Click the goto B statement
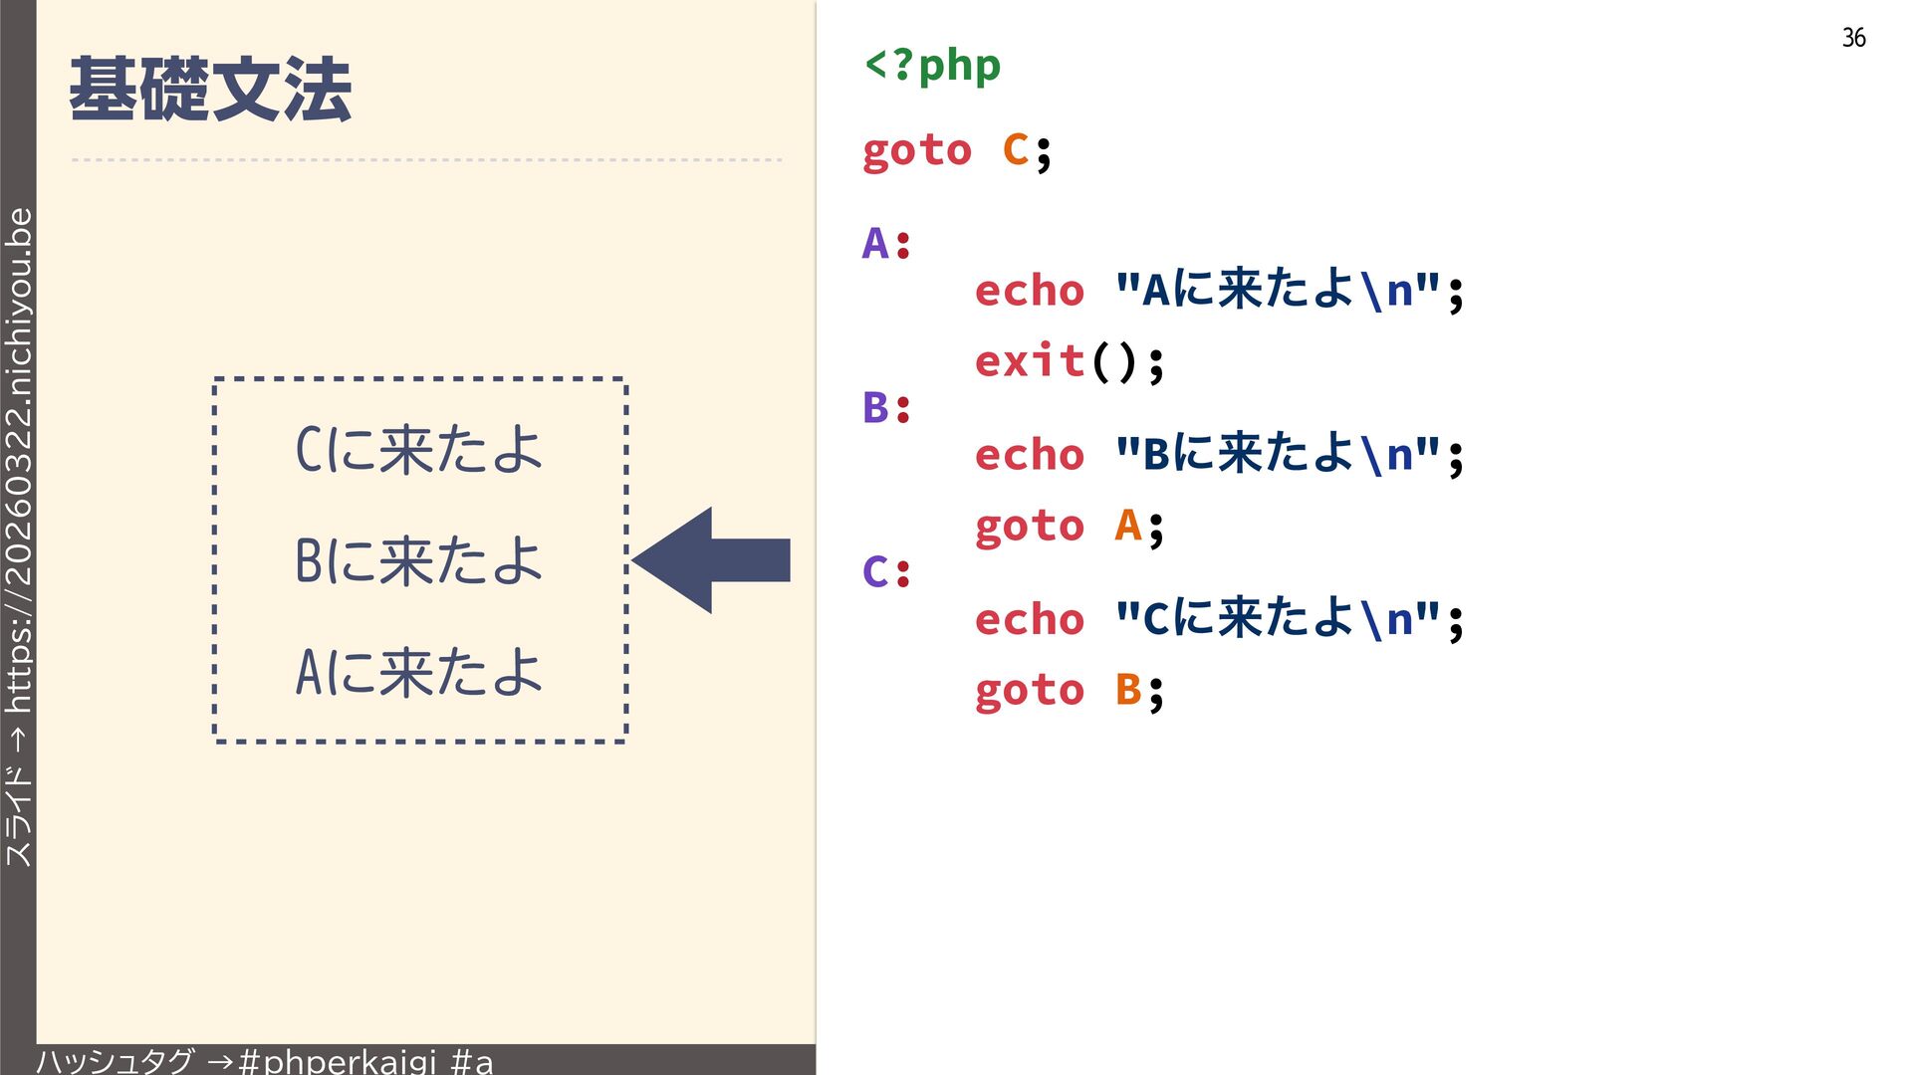This screenshot has width=1912, height=1075. tap(1069, 690)
